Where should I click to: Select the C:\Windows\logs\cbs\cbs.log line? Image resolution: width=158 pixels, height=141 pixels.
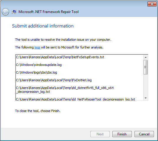pyautogui.click(x=36, y=72)
